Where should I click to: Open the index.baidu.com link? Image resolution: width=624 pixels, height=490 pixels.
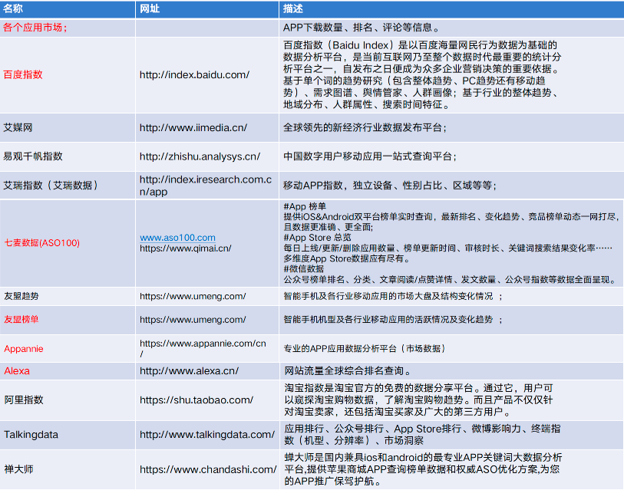click(194, 75)
